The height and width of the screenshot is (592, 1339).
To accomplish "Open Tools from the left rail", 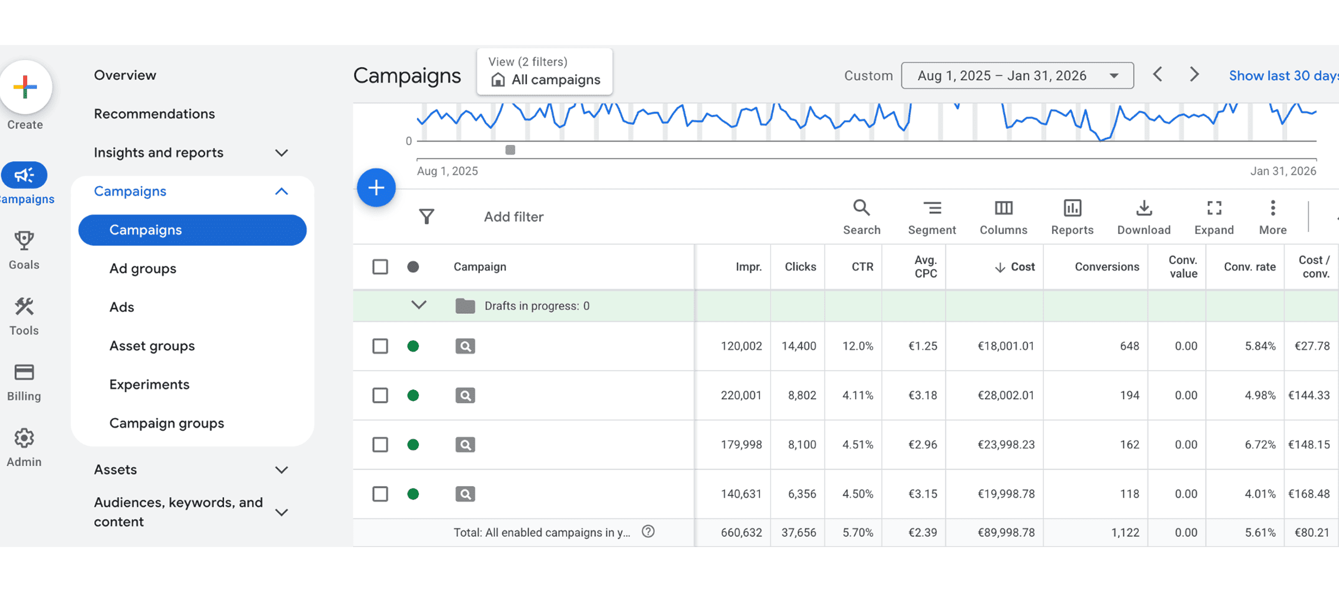I will (x=24, y=316).
